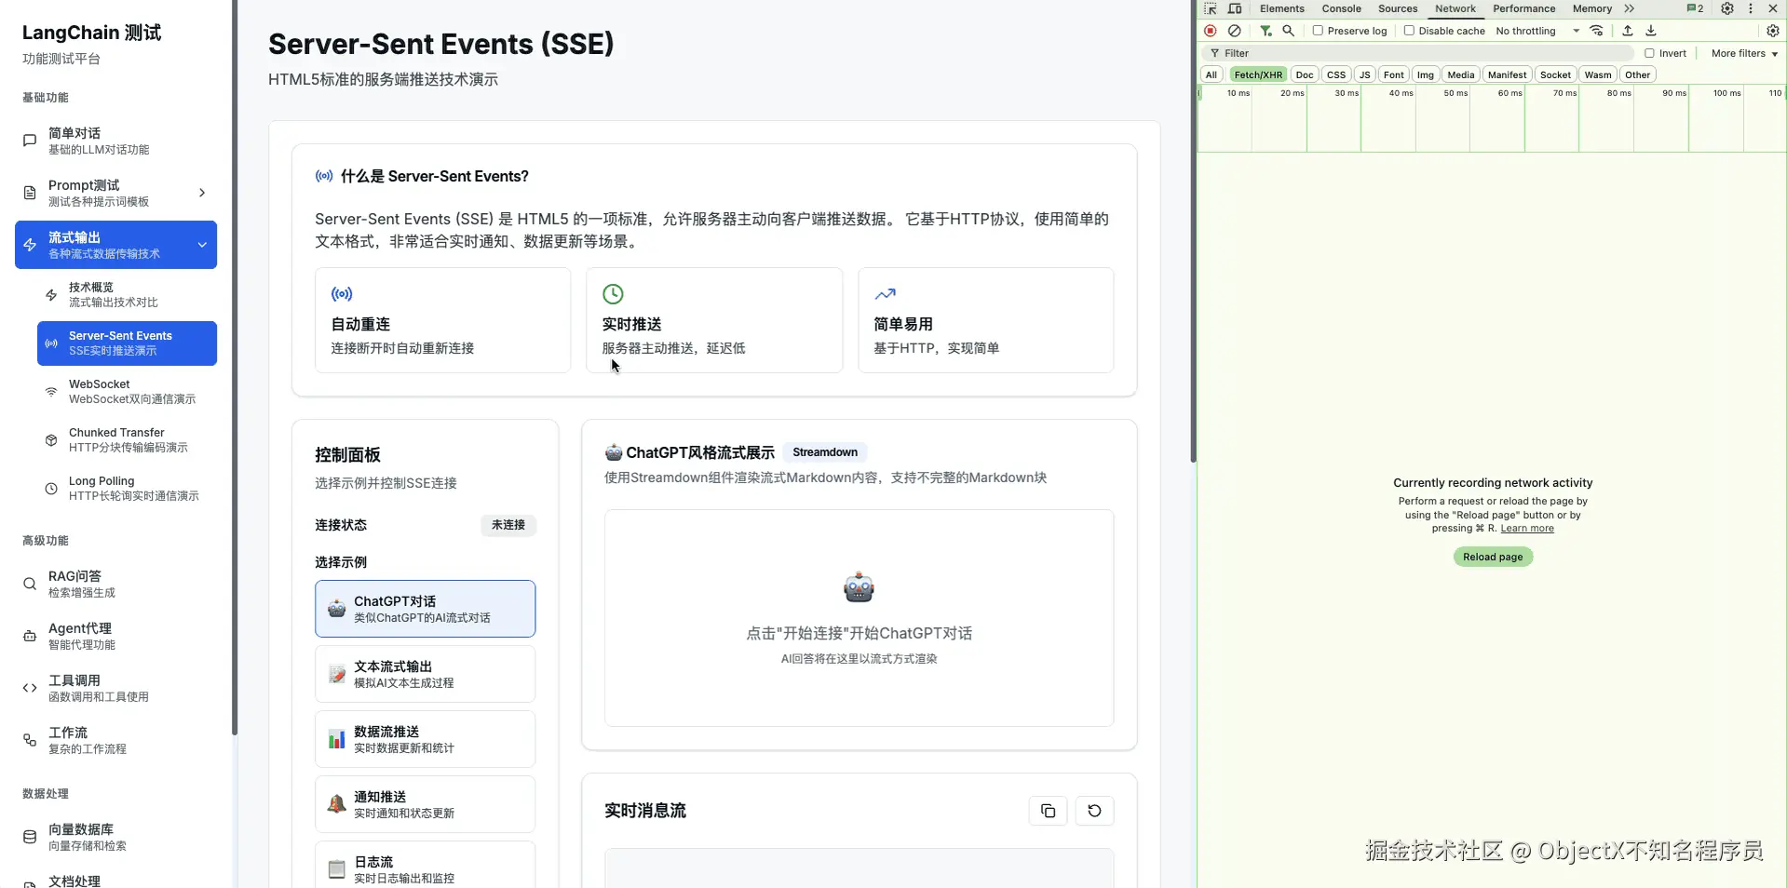The height and width of the screenshot is (888, 1787).
Task: Click the clock icon beside Long Polling
Action: tap(51, 489)
